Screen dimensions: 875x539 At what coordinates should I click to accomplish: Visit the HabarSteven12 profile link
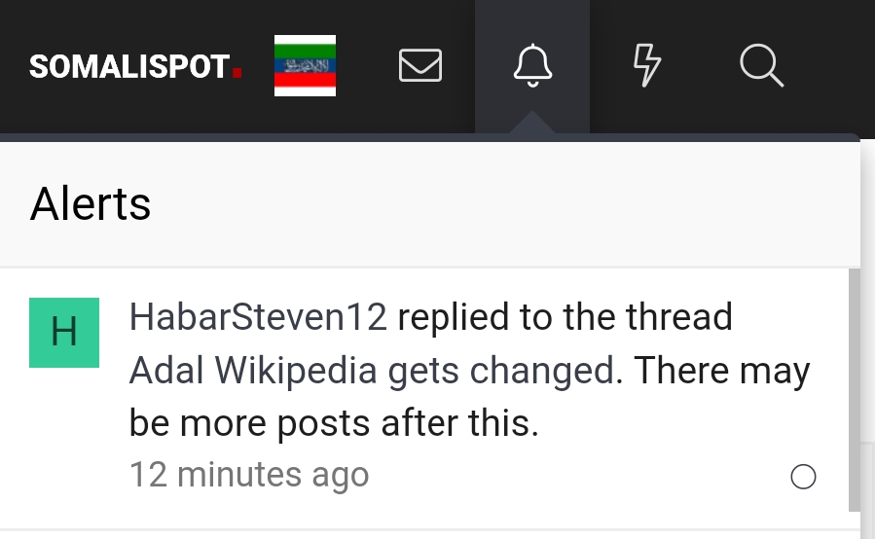point(258,317)
